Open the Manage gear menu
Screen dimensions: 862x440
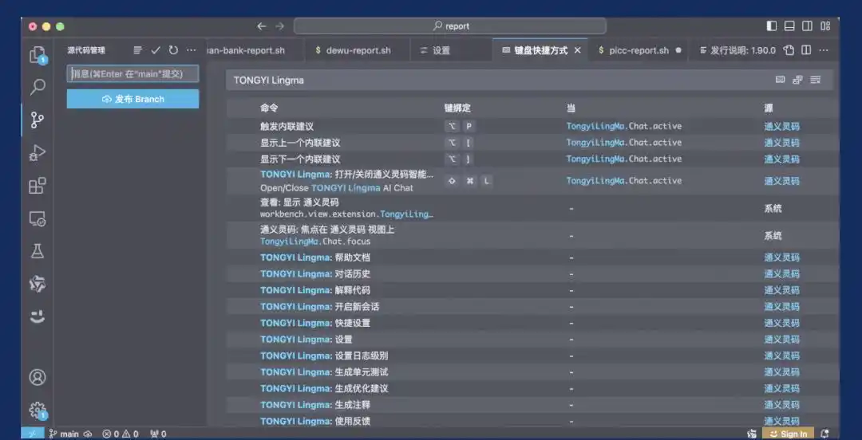38,410
